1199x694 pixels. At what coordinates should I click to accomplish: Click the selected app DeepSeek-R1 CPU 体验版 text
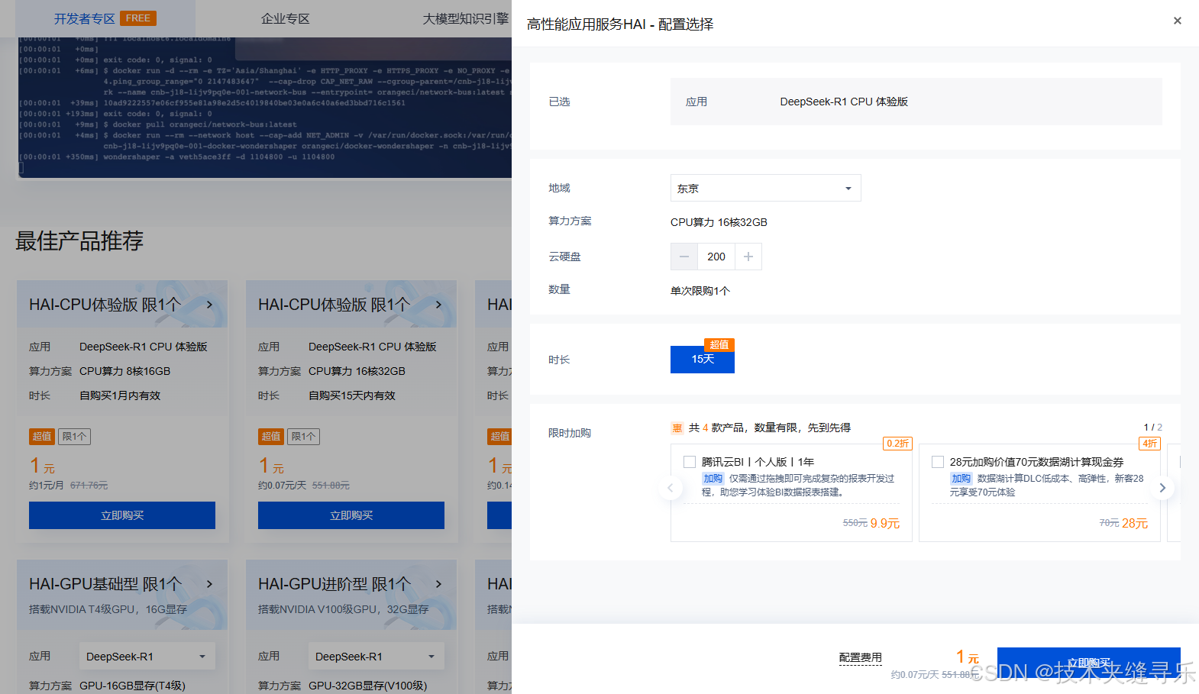(844, 102)
